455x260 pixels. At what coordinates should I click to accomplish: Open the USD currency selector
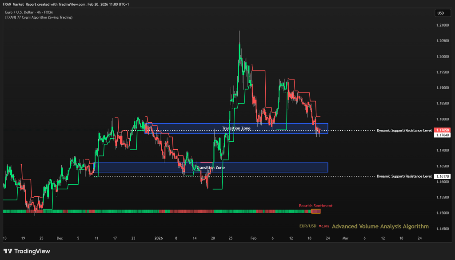click(440, 13)
